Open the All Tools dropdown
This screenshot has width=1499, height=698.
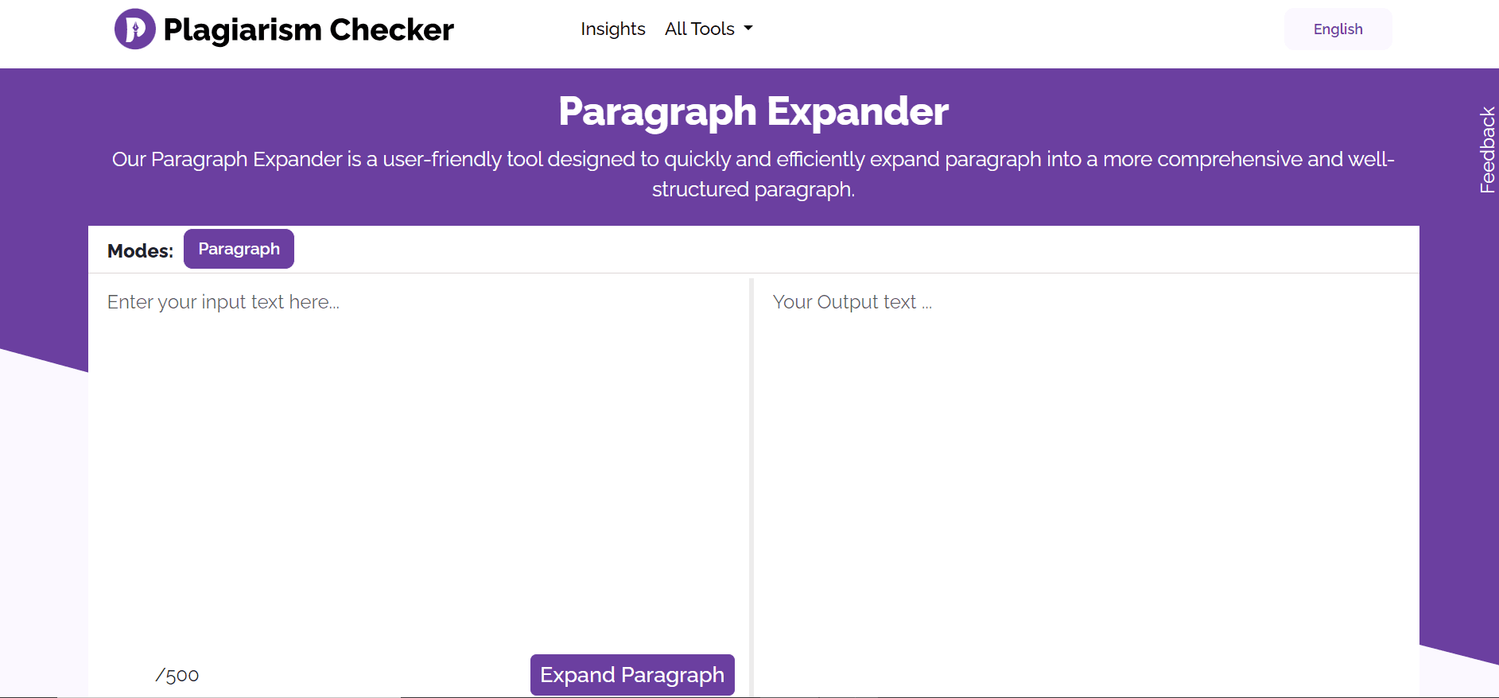click(706, 29)
